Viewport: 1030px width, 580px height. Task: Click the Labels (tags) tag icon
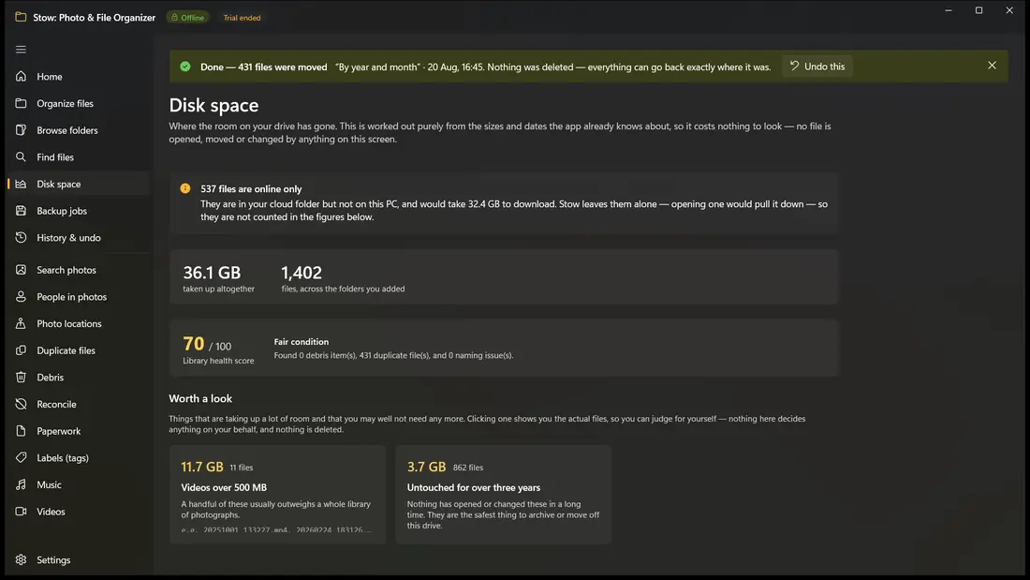21,457
